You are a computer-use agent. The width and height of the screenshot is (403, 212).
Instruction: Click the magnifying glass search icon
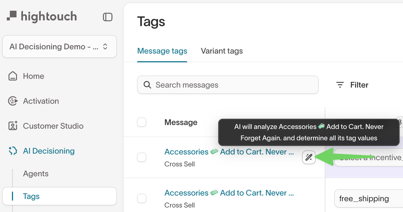tap(147, 85)
